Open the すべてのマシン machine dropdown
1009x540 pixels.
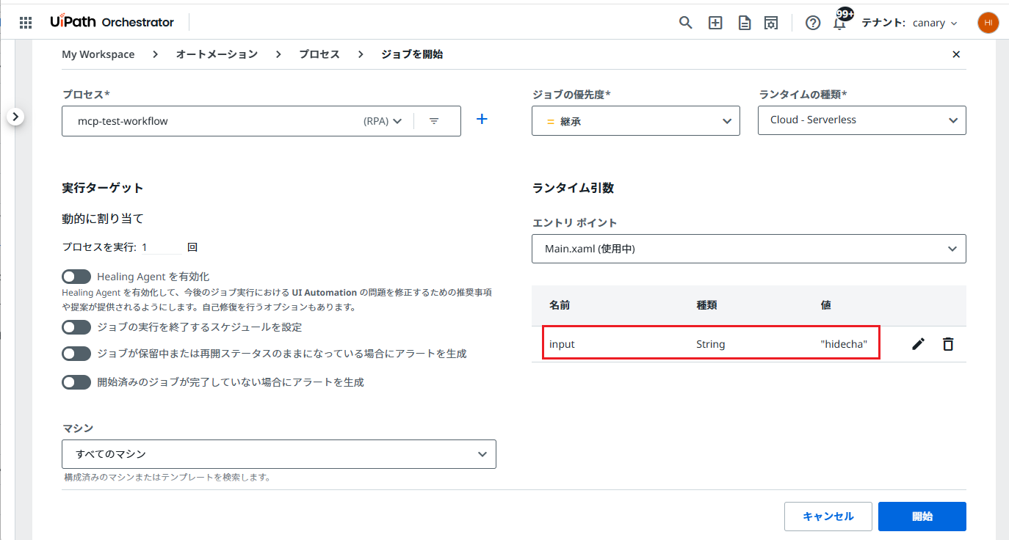279,454
